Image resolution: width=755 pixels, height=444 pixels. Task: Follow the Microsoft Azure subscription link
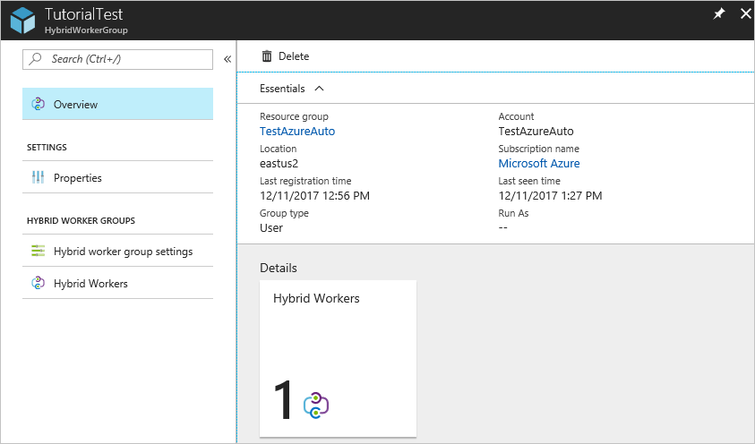coord(539,164)
